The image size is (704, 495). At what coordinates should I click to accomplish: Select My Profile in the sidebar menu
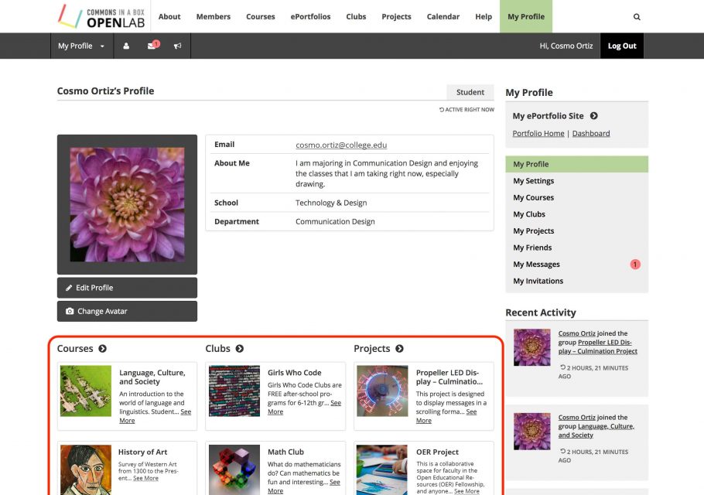point(576,164)
